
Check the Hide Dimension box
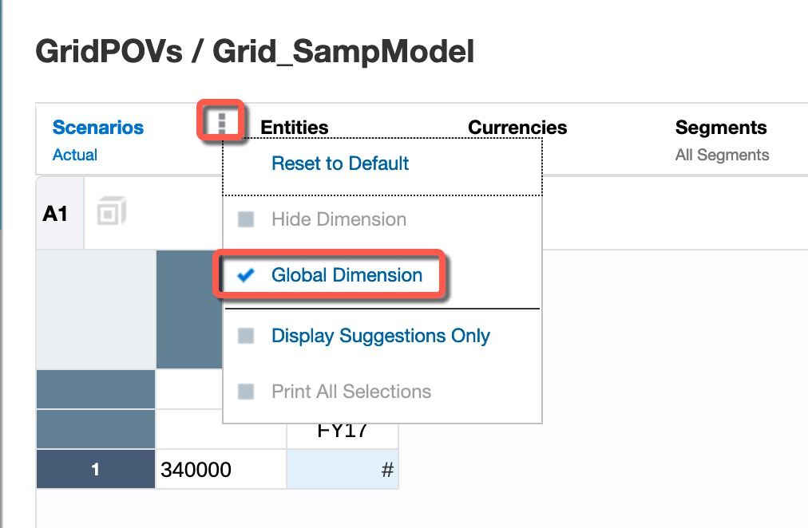(246, 220)
